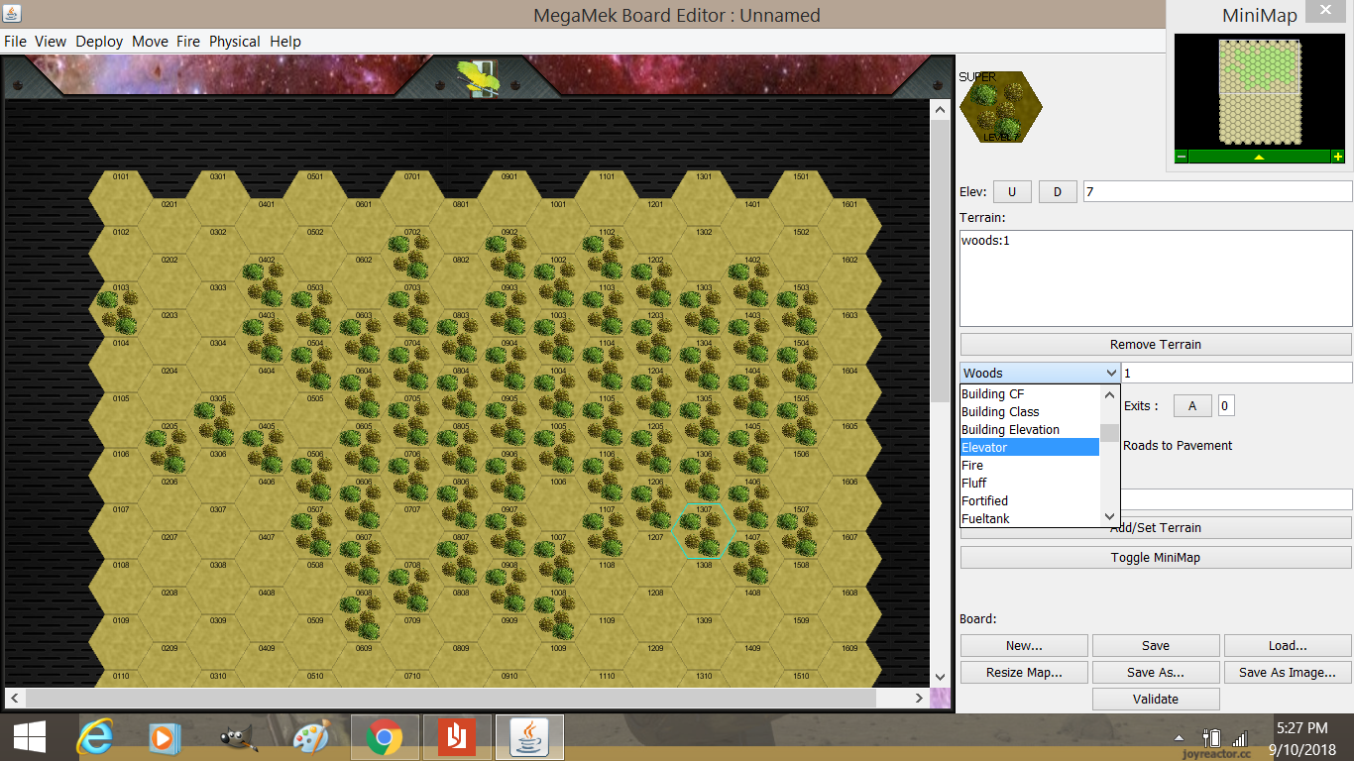Image resolution: width=1354 pixels, height=761 pixels.
Task: Click the woods terrain preview hexagon
Action: point(999,107)
